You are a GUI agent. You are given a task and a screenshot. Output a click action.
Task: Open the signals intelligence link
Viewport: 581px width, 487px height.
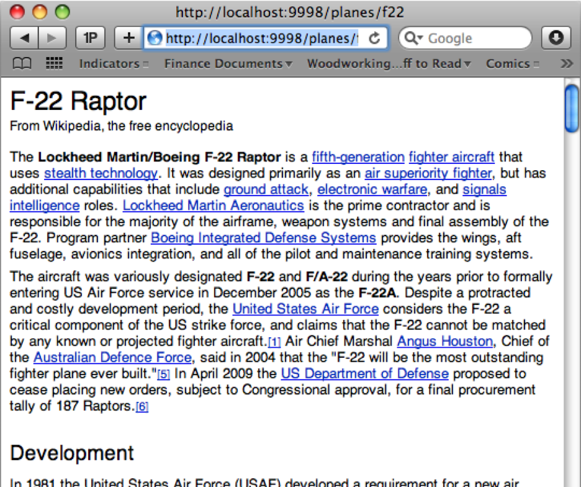(484, 189)
